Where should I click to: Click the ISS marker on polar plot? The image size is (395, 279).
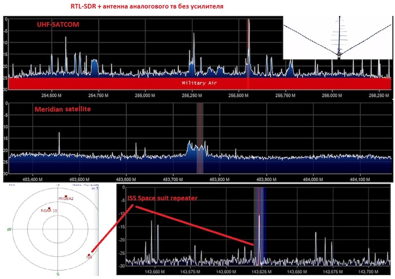point(89,255)
